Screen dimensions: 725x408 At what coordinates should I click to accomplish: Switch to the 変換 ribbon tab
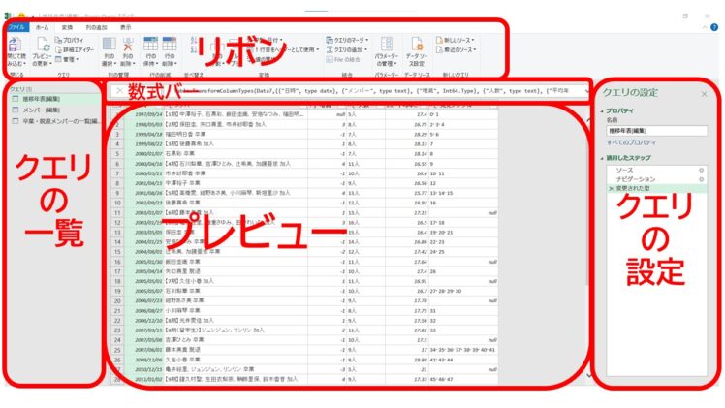[67, 28]
